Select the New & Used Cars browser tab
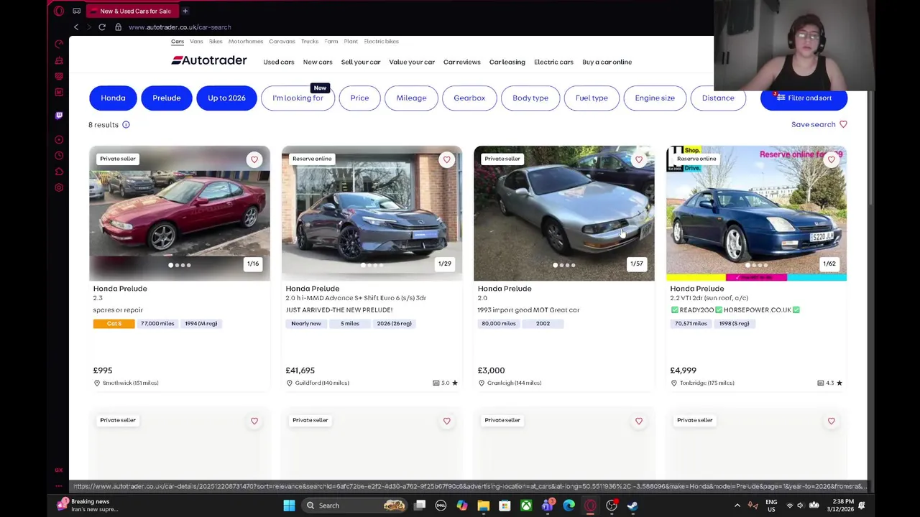Viewport: 920px width, 517px height. coord(132,11)
